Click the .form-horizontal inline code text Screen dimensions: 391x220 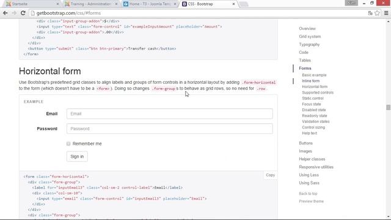(258, 82)
